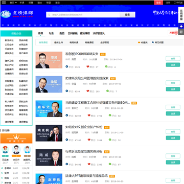184x184 pixels.
Task: Open title 如何应对文创企业知产纠纷
Action: pyautogui.click(x=84, y=127)
